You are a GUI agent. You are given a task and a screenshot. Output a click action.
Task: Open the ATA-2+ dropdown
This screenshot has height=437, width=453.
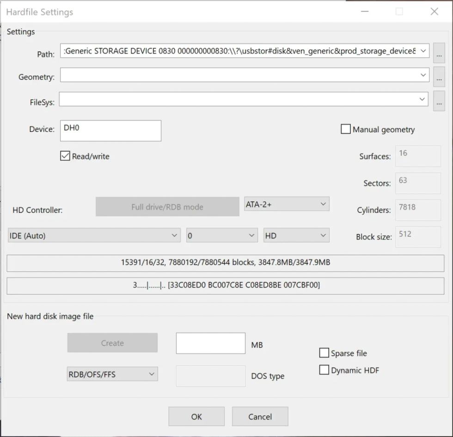(287, 204)
